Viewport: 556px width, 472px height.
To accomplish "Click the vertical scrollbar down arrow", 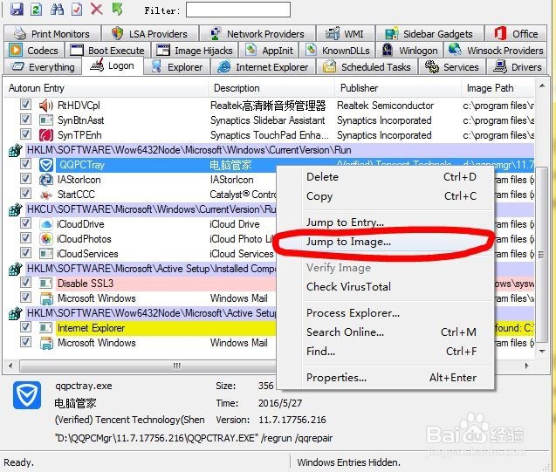I will point(542,352).
